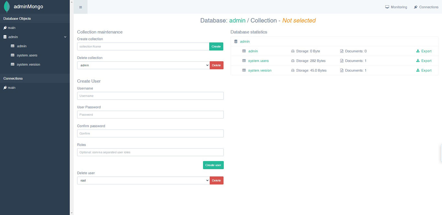Click the Confirm password field
442x215 pixels.
click(x=150, y=133)
